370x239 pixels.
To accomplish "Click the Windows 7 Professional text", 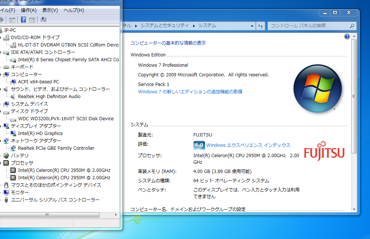I will coord(163,65).
